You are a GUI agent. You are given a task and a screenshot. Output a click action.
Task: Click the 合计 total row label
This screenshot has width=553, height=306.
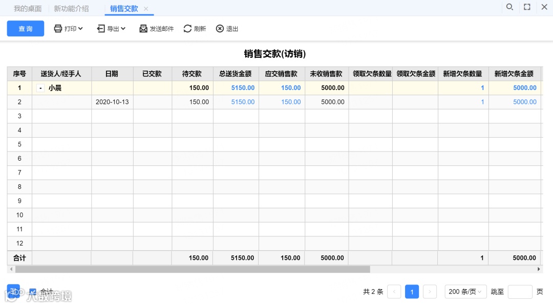coord(19,258)
